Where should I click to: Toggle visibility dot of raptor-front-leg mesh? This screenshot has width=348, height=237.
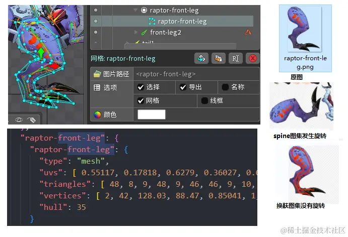[96, 21]
